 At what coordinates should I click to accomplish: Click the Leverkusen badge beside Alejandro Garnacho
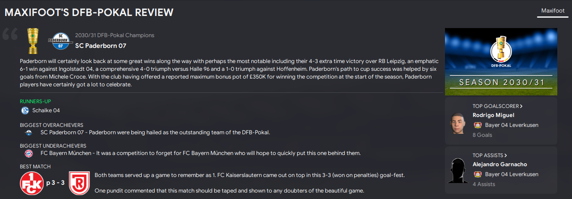point(478,174)
